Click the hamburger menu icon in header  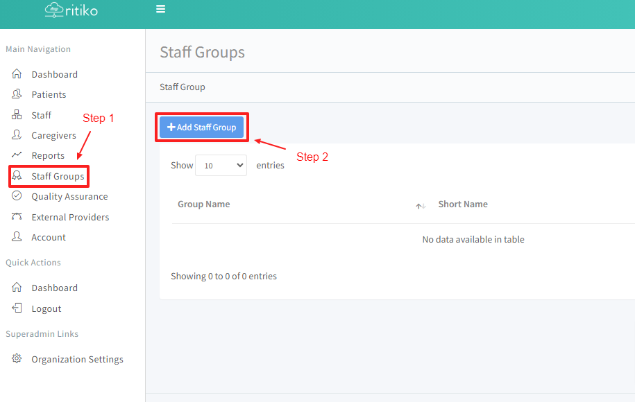160,9
